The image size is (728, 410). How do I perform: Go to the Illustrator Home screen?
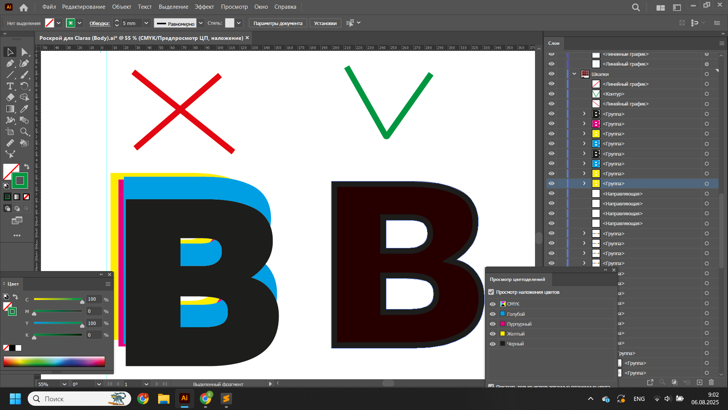24,7
